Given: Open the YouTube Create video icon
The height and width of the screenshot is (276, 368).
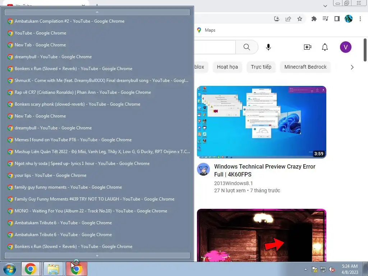Looking at the screenshot, I should tap(308, 47).
